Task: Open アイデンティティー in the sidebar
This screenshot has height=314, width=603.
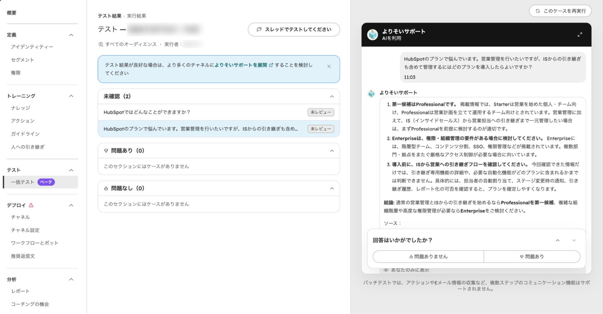Action: click(x=32, y=47)
